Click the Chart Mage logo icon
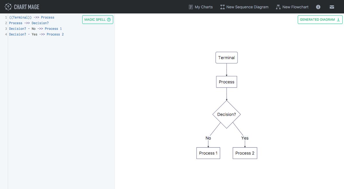 [x=9, y=7]
